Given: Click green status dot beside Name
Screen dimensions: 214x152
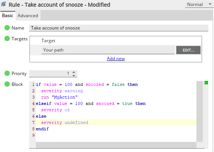Looking at the screenshot, I should (7, 28).
